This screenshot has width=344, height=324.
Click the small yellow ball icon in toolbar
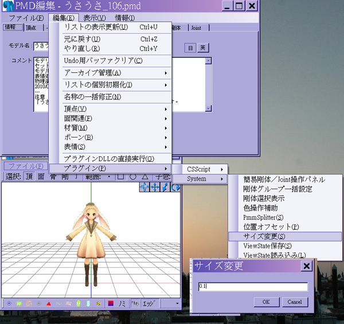[x=98, y=303]
